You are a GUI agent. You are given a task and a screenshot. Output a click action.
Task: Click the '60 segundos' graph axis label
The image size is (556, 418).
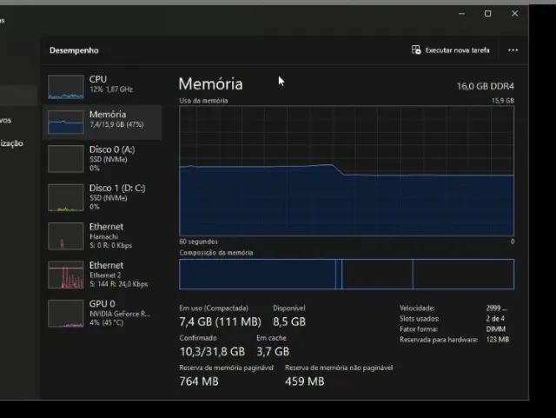tap(198, 242)
